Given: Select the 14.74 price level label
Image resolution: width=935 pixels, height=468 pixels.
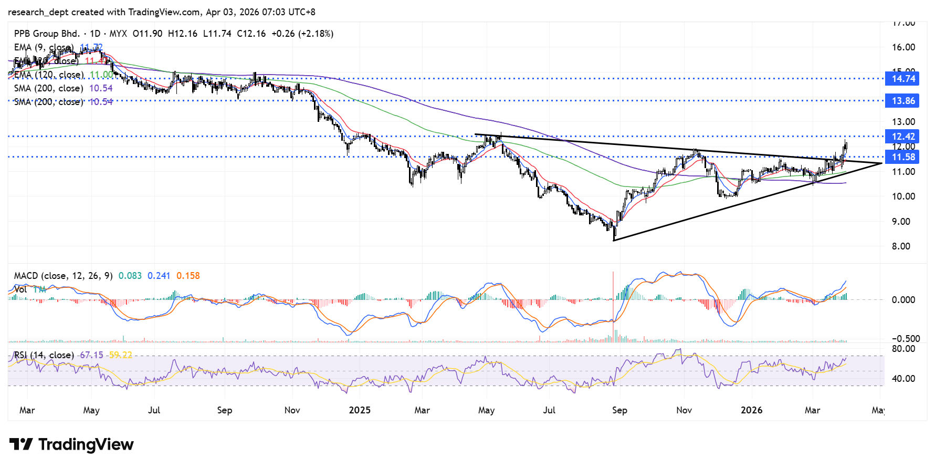Looking at the screenshot, I should coord(903,79).
